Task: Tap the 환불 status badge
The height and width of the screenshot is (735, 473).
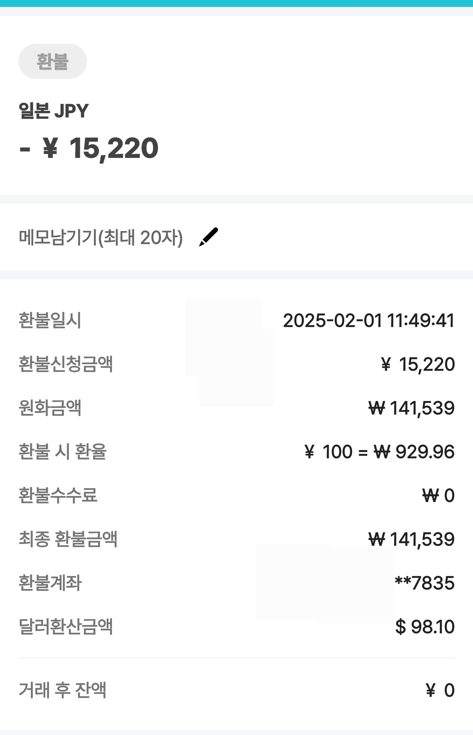Action: tap(53, 62)
